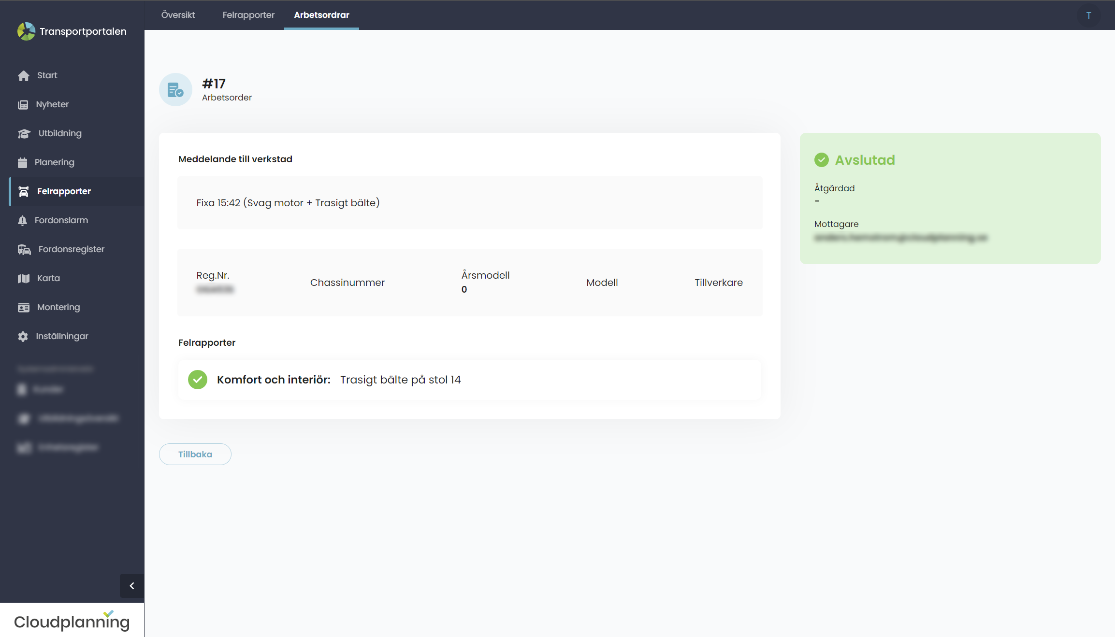1115x637 pixels.
Task: Click the green check on Komfort row
Action: tap(197, 380)
